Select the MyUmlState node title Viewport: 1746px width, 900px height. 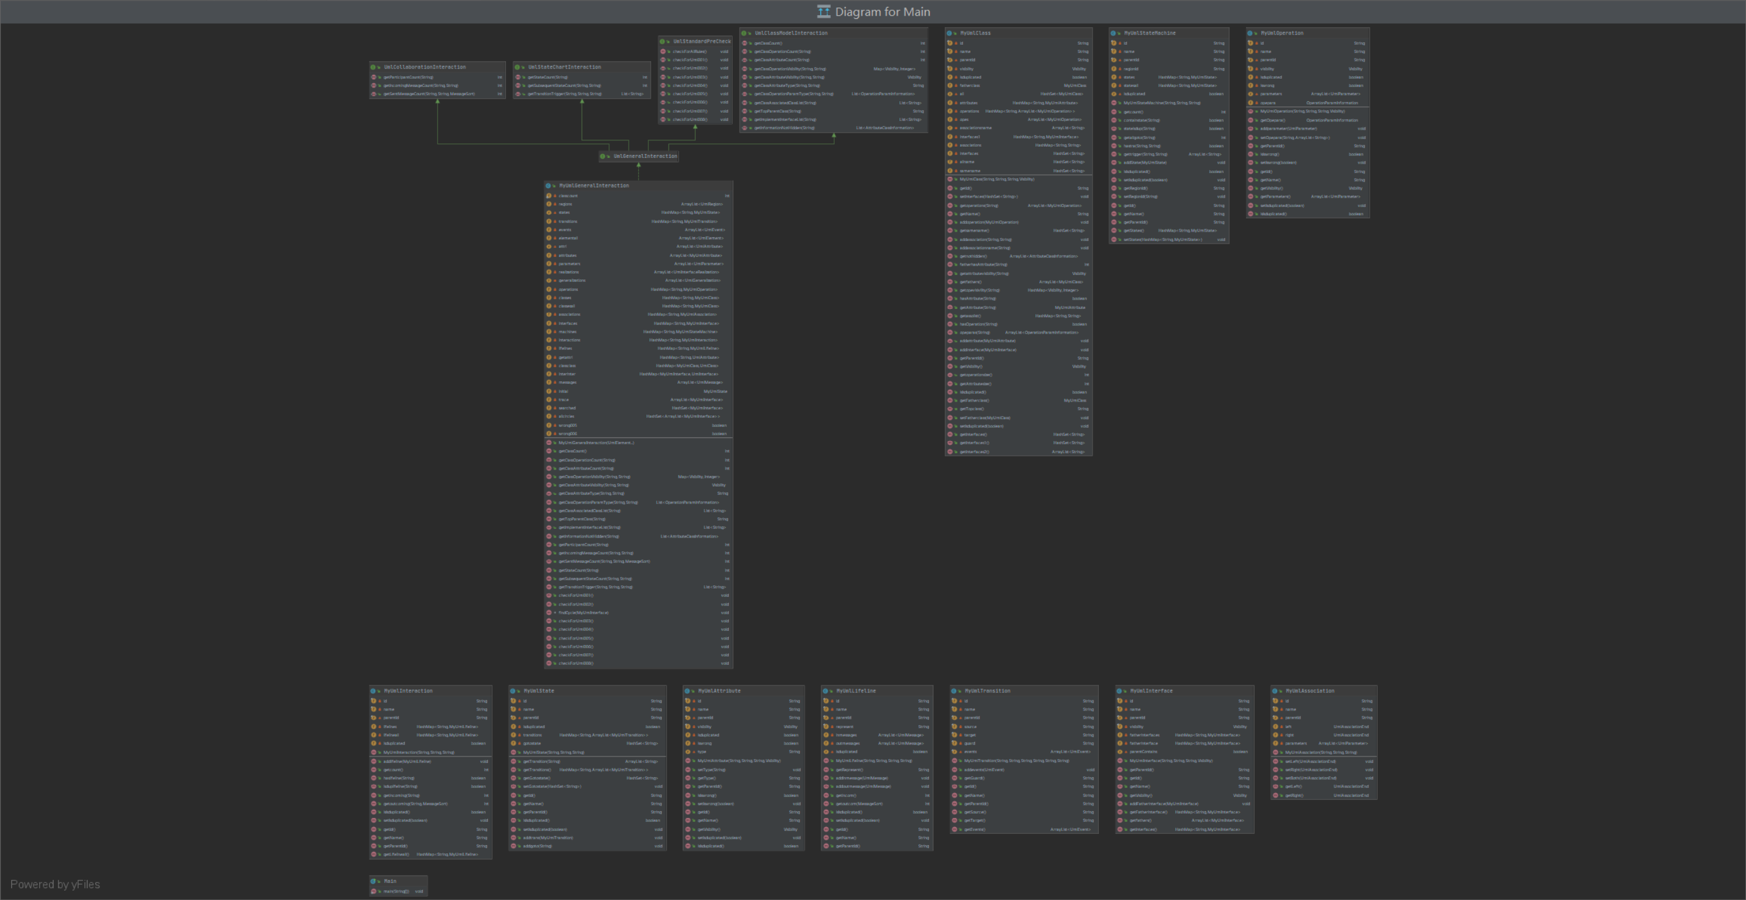coord(538,690)
